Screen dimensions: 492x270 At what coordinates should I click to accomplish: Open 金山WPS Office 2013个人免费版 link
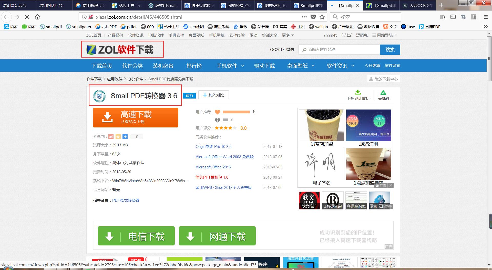coord(223,188)
